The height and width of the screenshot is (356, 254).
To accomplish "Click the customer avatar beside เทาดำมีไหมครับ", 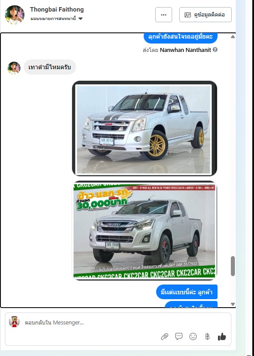I will coord(14,68).
